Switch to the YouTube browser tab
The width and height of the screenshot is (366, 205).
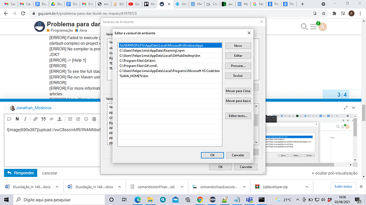click(134, 4)
